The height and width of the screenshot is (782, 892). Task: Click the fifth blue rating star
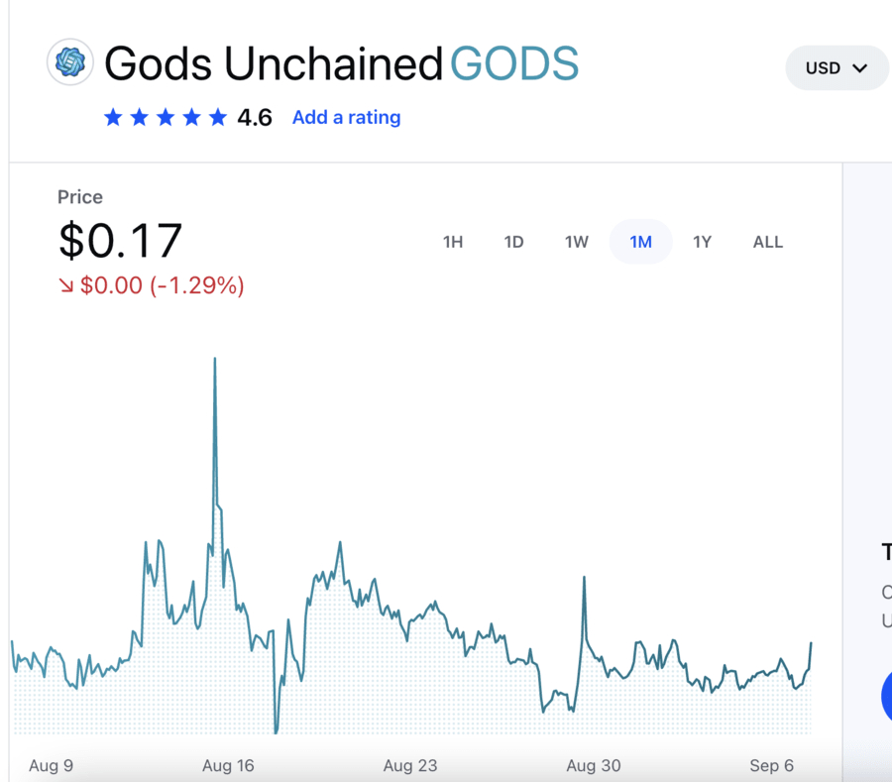[x=218, y=118]
